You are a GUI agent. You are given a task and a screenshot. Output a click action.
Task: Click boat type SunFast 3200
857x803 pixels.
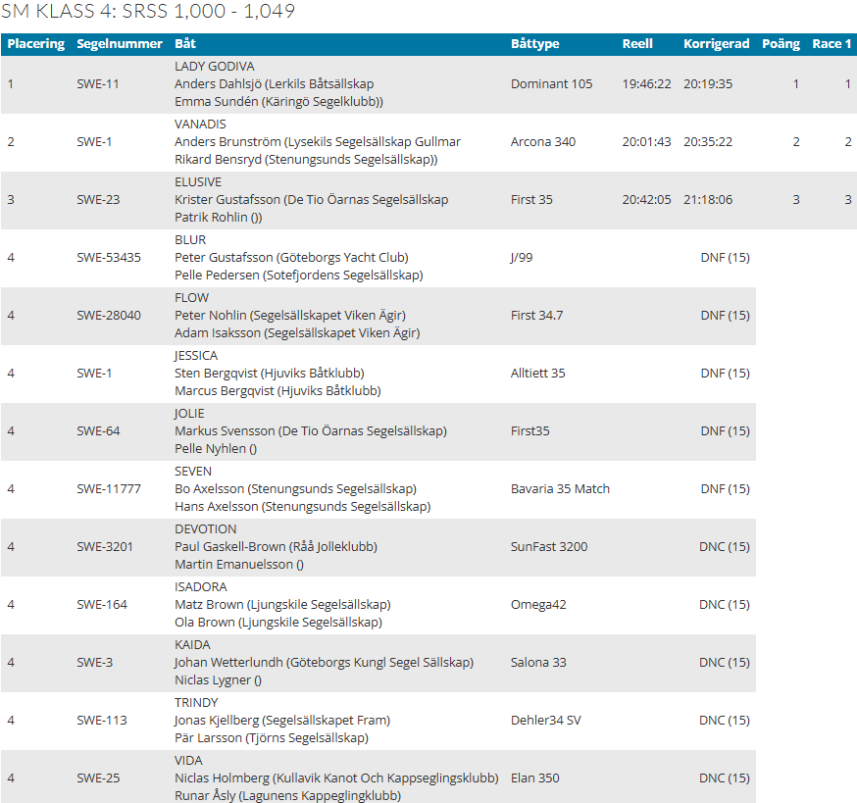pyautogui.click(x=549, y=547)
